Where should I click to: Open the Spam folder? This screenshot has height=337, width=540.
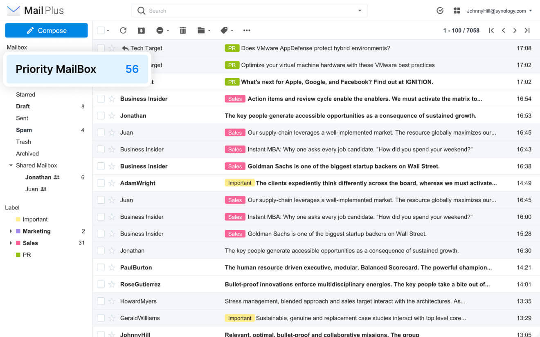pos(24,130)
